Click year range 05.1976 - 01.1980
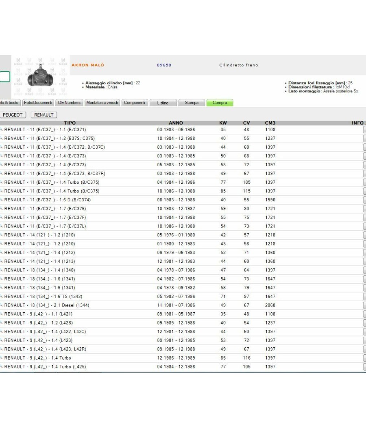Viewport: 366px width, 428px height. 176,235
